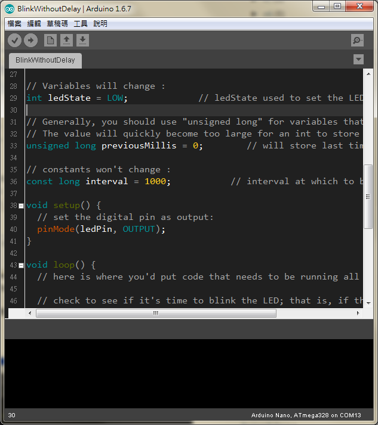Click the horizontal scrollbar thumb
The image size is (378, 425).
click(156, 313)
